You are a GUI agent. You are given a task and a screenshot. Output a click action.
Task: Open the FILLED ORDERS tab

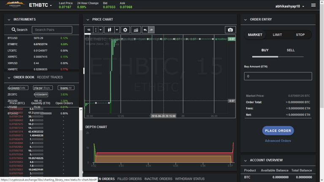tap(130, 179)
